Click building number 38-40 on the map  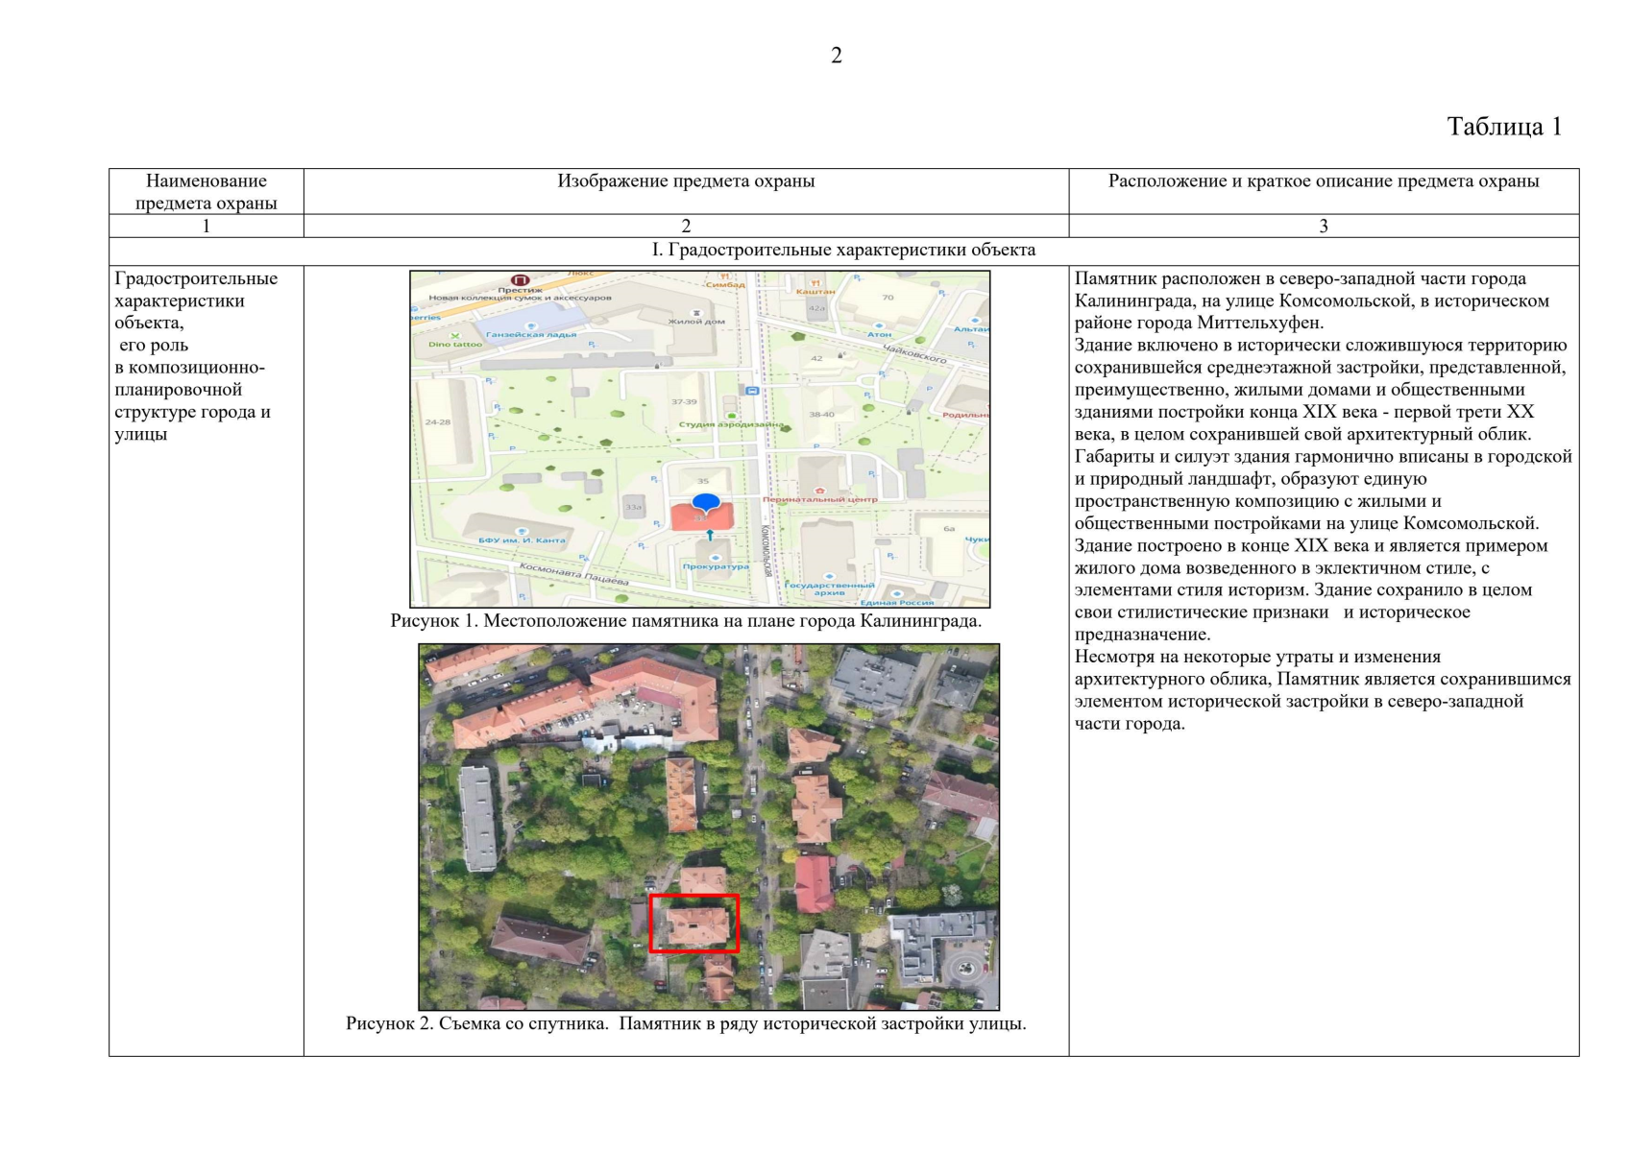coord(822,415)
